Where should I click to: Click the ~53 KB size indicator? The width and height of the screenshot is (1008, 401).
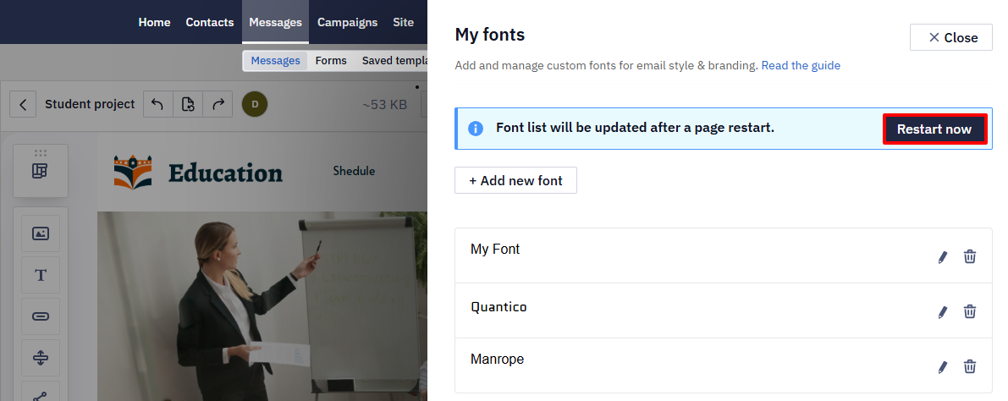(x=384, y=104)
